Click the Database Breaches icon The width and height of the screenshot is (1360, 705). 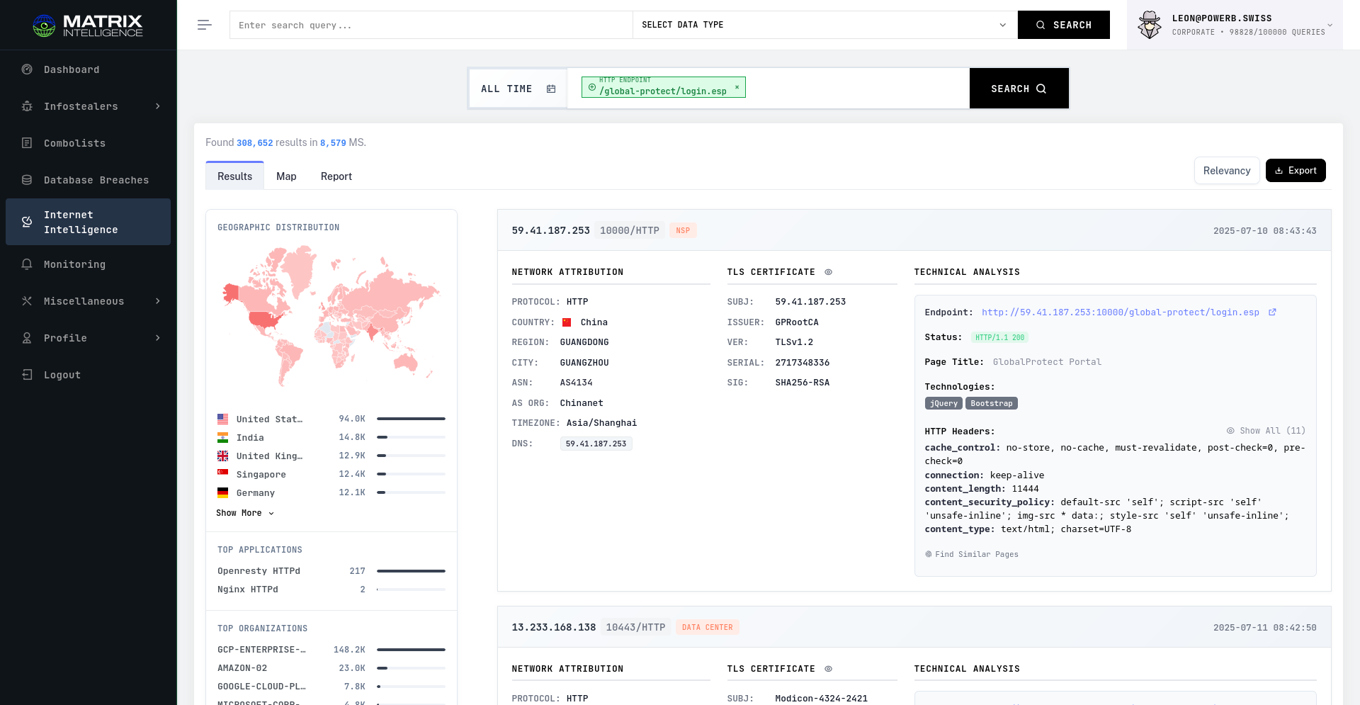(27, 180)
